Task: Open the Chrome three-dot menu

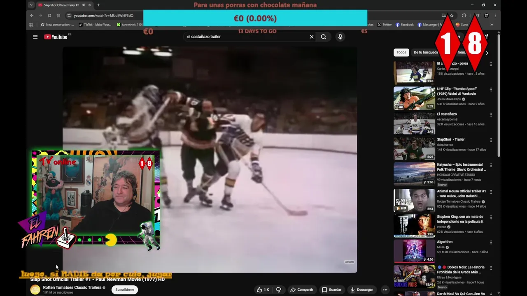Action: [495, 16]
